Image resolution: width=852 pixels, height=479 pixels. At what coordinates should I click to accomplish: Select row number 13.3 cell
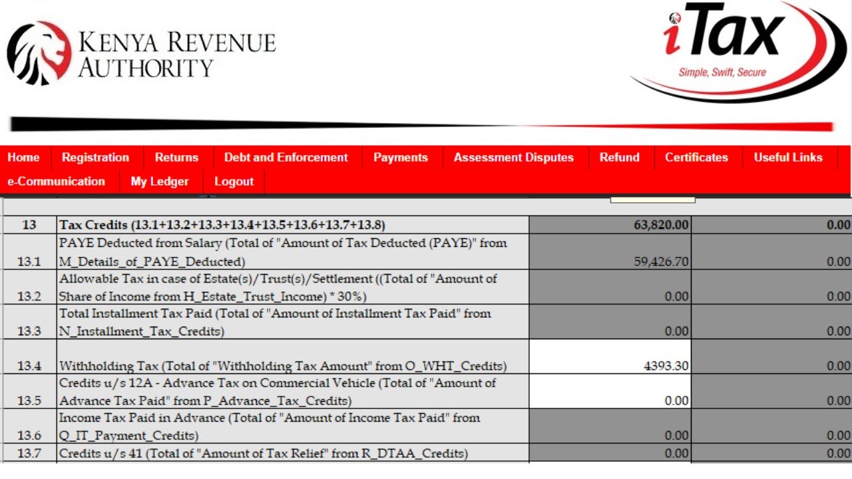pyautogui.click(x=29, y=322)
